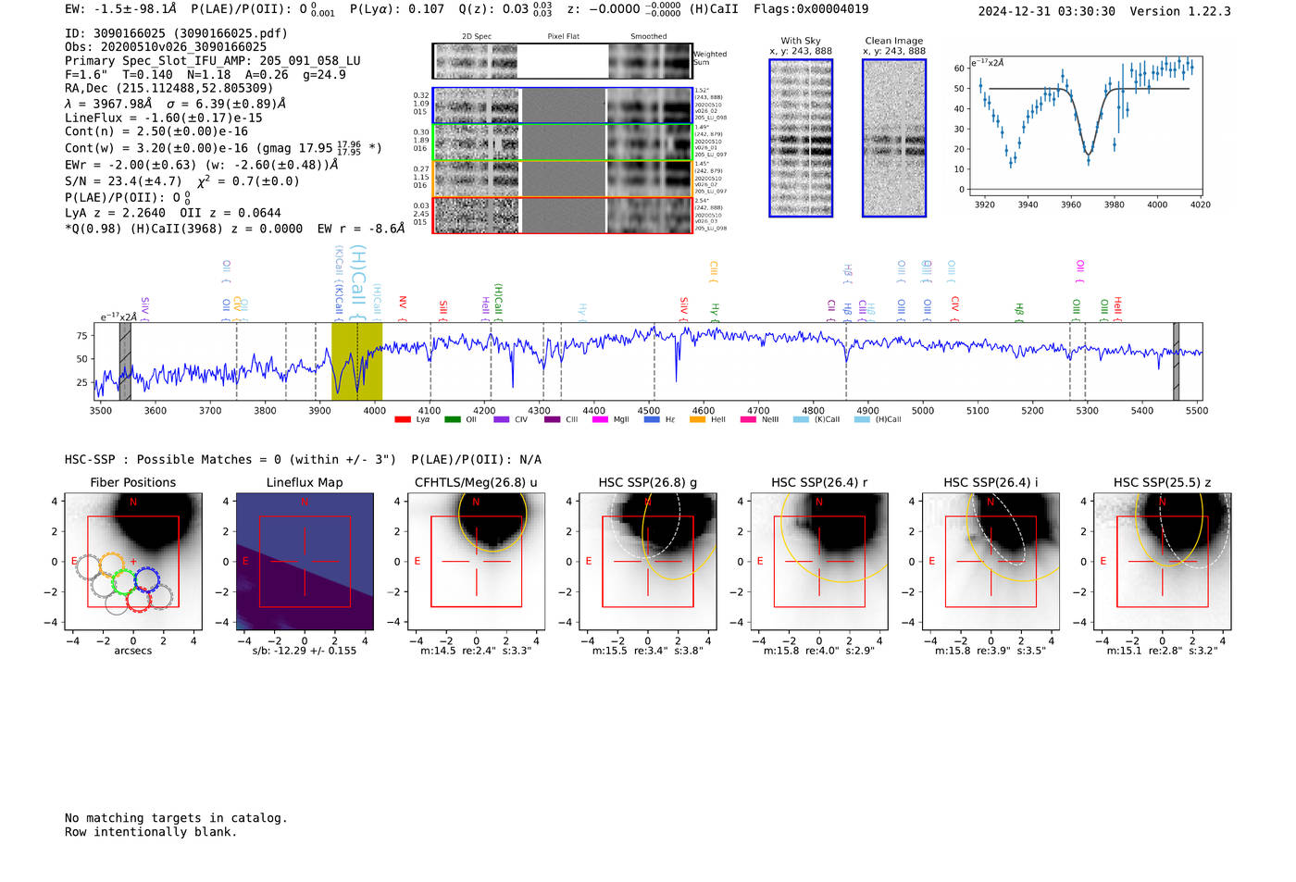
Task: Select the CIV legend color swatch
Action: click(502, 420)
